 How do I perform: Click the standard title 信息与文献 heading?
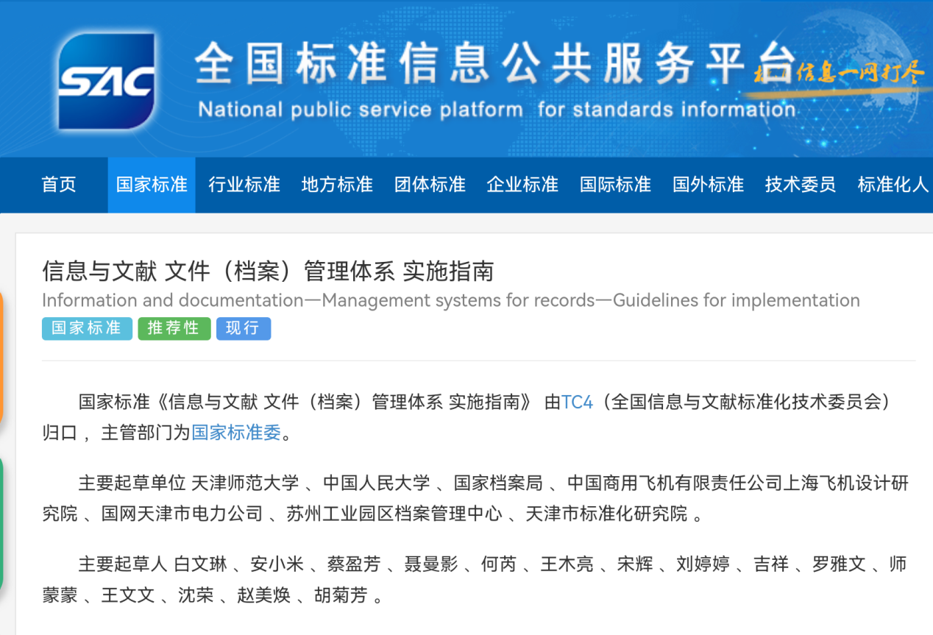pyautogui.click(x=268, y=272)
